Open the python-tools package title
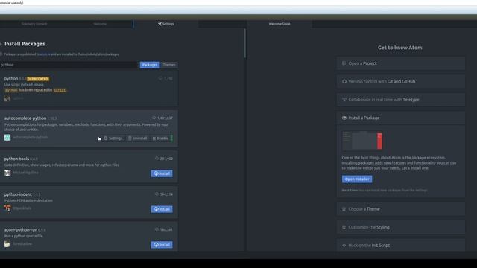This screenshot has width=477, height=268. [16, 159]
